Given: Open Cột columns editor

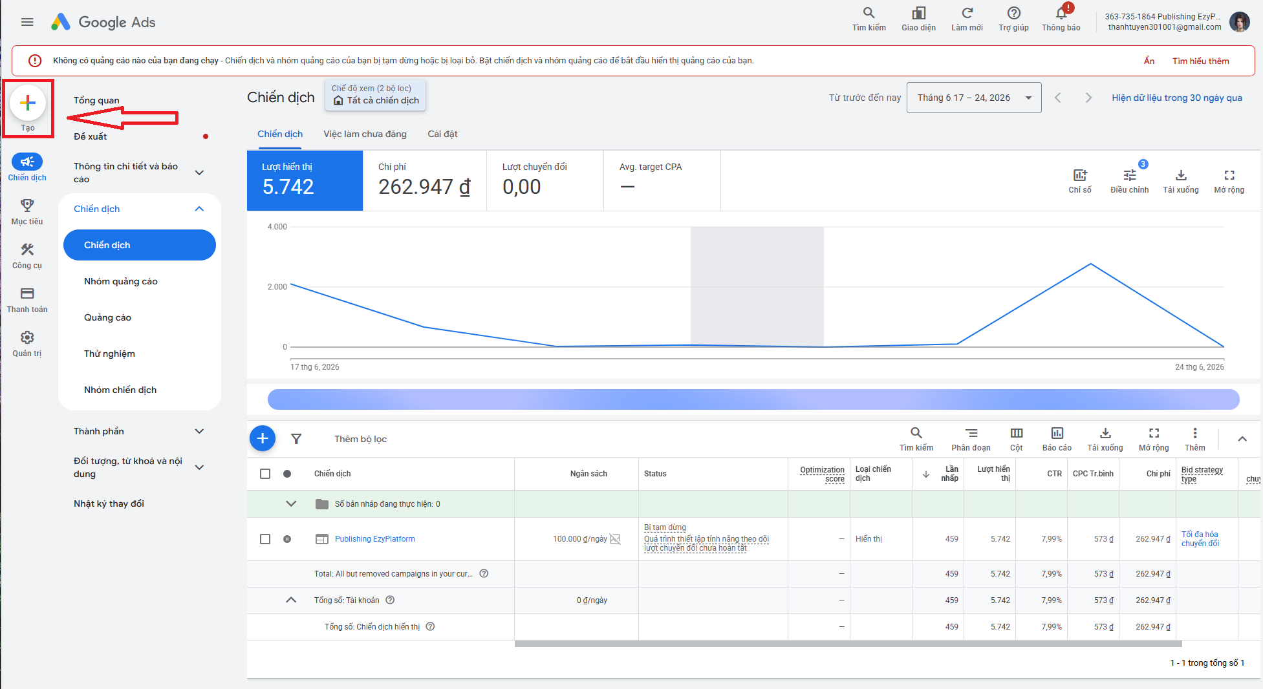Looking at the screenshot, I should pyautogui.click(x=1017, y=439).
